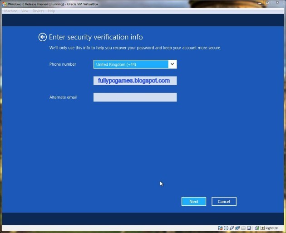Click the VirtualBox USB devices status icon
This screenshot has height=233, width=286.
(232, 228)
